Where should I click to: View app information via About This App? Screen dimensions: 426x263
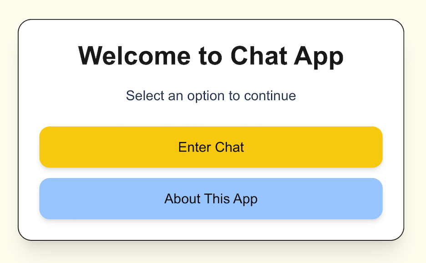(x=211, y=199)
